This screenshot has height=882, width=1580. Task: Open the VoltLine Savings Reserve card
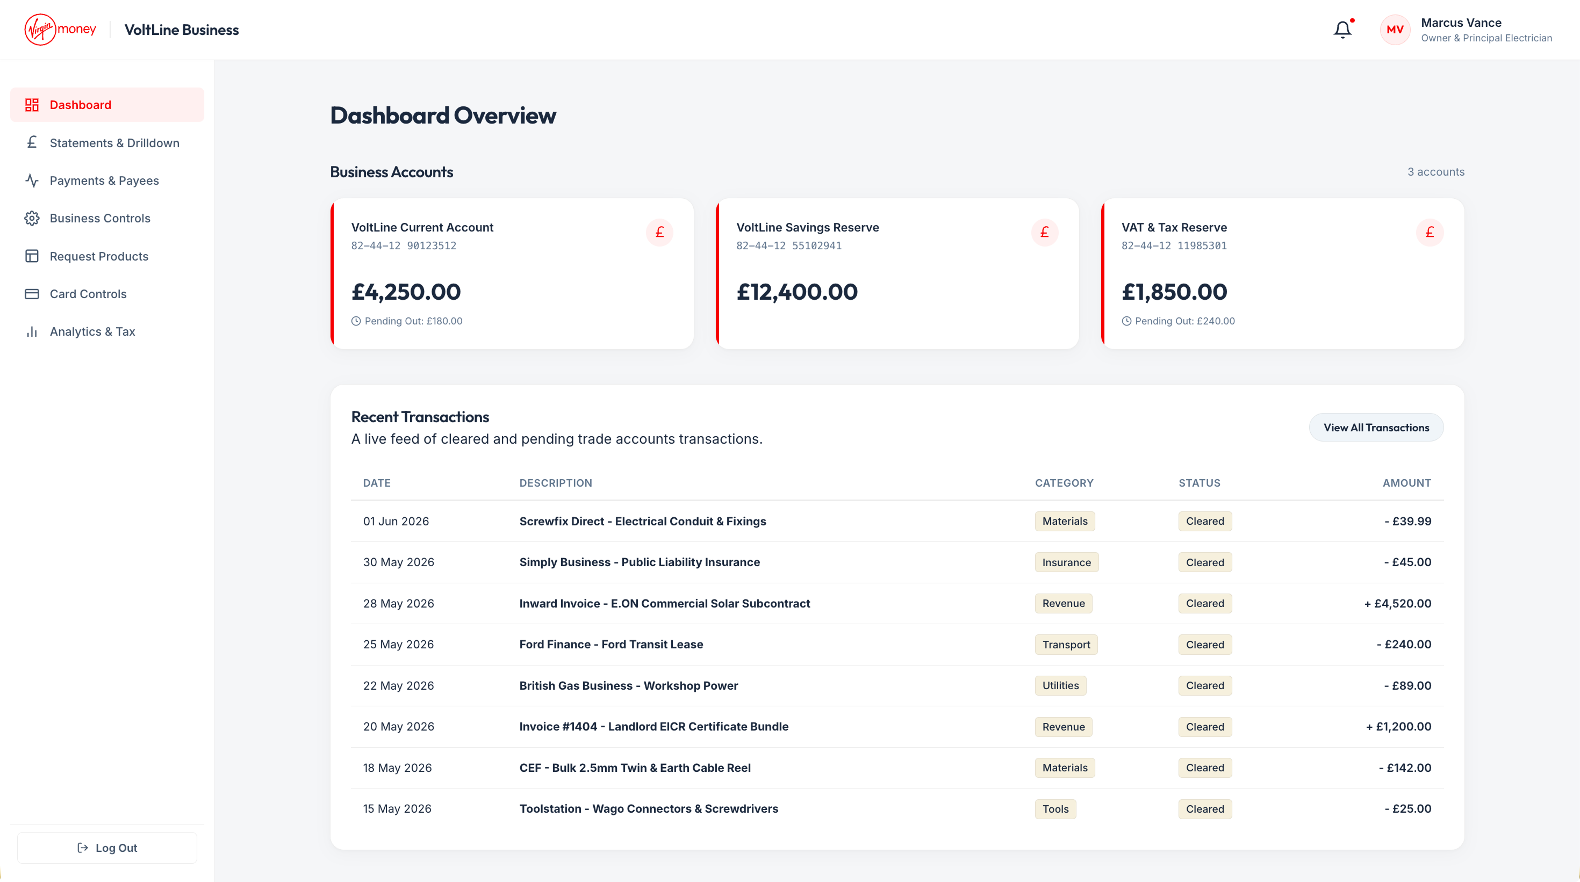coord(897,273)
